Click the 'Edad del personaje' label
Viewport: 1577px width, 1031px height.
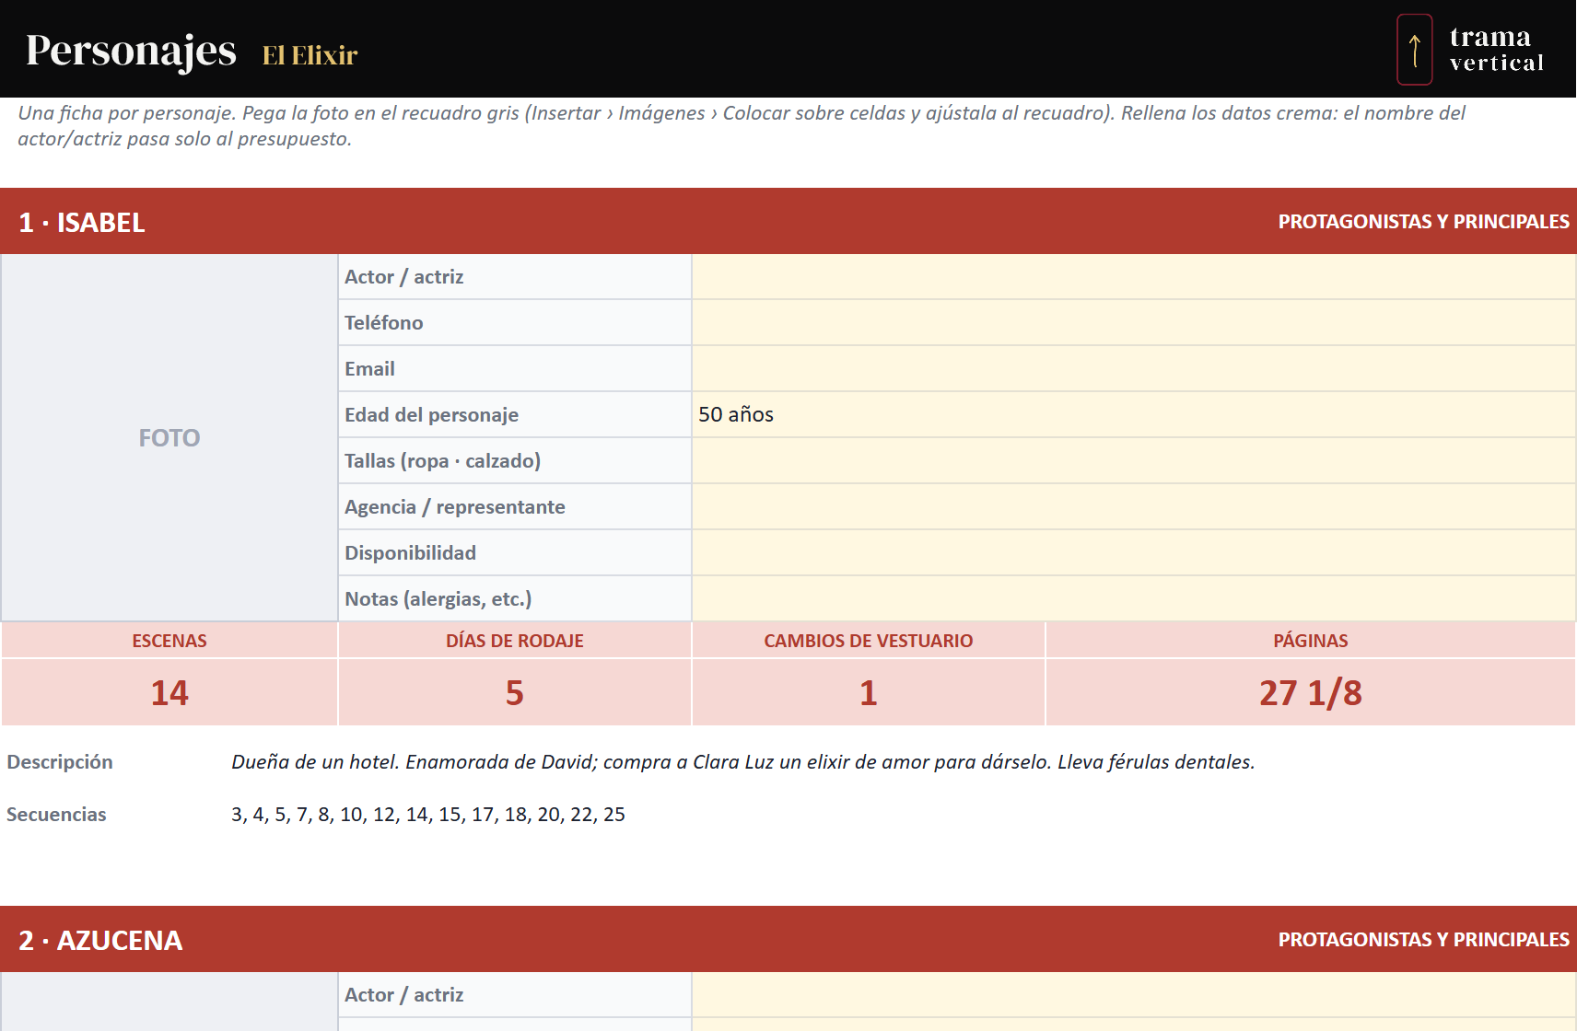click(431, 415)
